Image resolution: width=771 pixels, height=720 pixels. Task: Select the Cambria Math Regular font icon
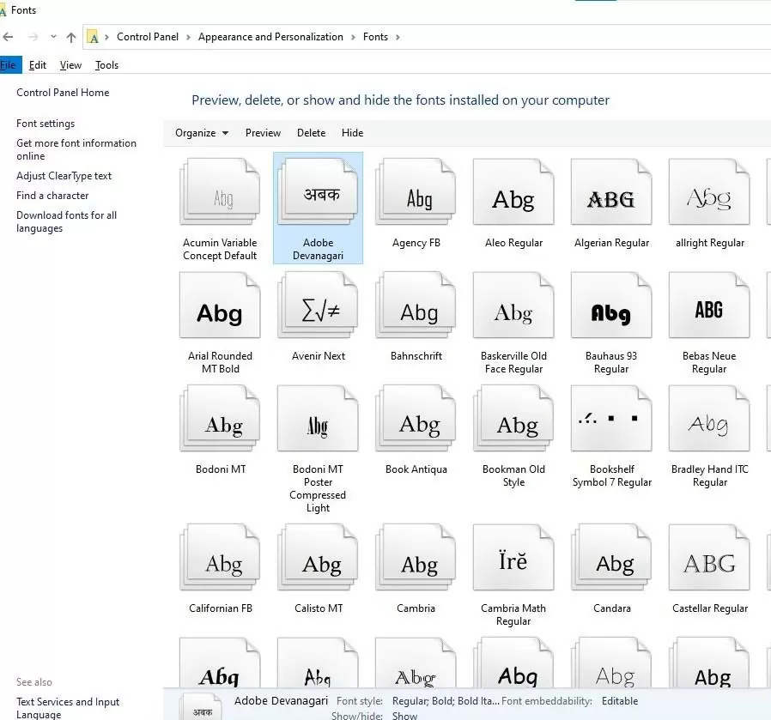coord(513,557)
